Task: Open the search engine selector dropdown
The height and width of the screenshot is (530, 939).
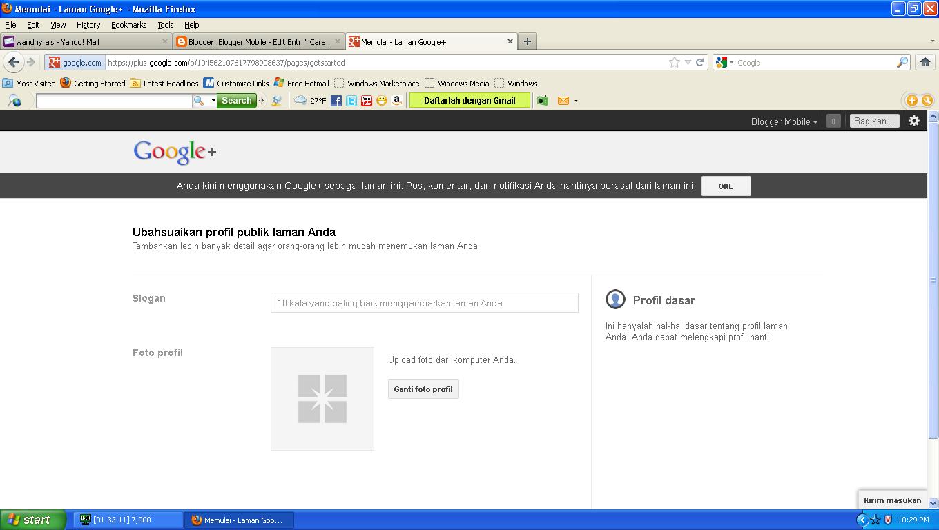Action: click(724, 62)
